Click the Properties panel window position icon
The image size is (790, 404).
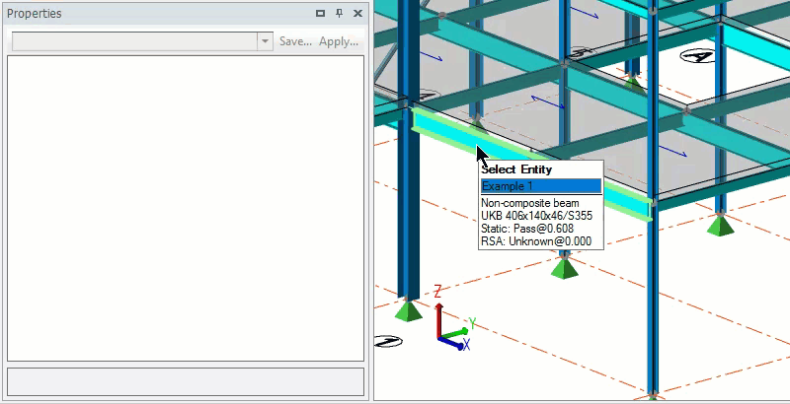tap(320, 14)
